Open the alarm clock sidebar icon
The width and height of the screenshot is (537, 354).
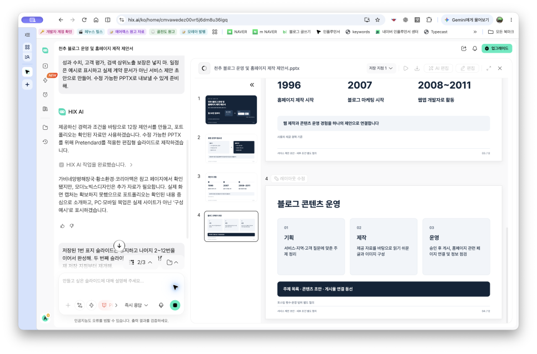[x=45, y=95]
